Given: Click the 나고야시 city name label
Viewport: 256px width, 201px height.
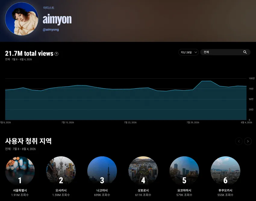Looking at the screenshot, I should tap(102, 190).
